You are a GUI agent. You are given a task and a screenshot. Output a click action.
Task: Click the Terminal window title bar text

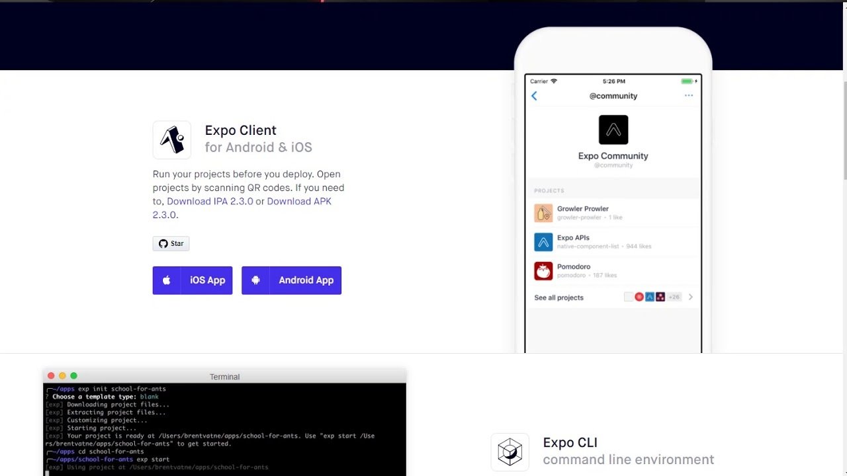click(224, 377)
